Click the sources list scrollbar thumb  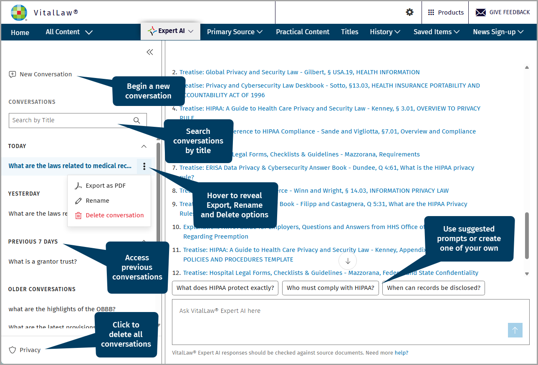click(527, 236)
